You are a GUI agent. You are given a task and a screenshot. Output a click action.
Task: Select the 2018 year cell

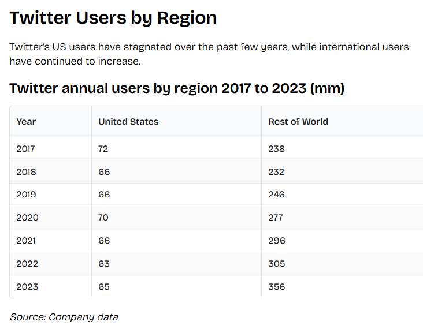26,172
